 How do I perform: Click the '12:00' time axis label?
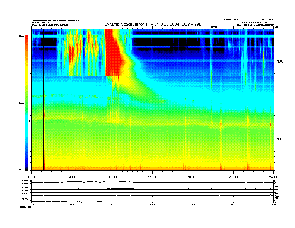pos(153,177)
